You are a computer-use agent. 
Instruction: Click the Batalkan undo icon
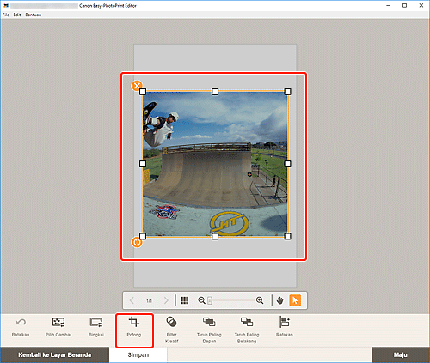click(21, 323)
